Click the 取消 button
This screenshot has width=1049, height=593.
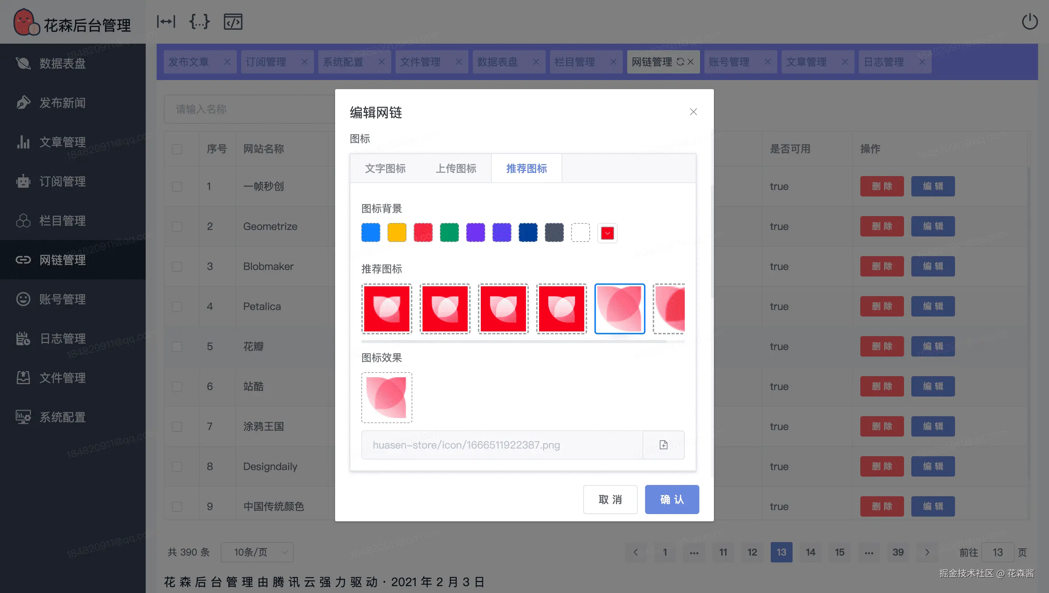[610, 500]
